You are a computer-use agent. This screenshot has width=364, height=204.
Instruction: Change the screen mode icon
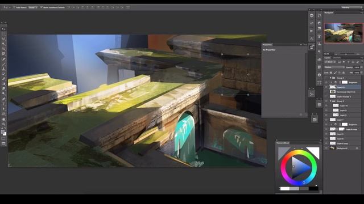(x=3, y=144)
